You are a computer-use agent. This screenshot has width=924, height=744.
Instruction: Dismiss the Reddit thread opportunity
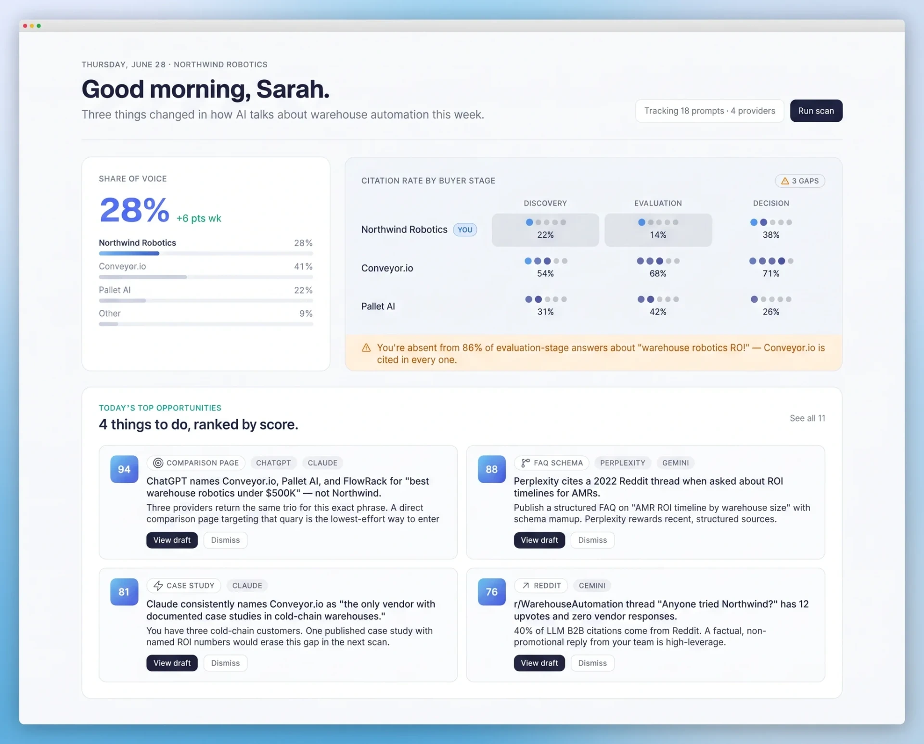592,663
